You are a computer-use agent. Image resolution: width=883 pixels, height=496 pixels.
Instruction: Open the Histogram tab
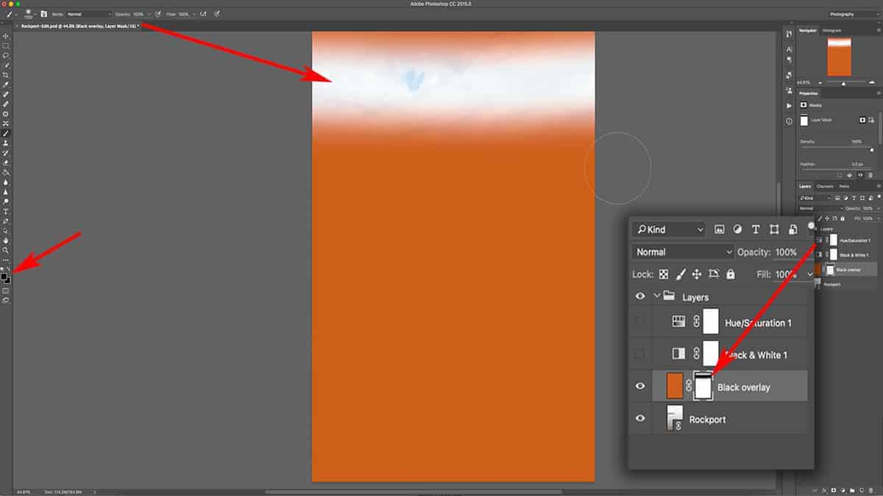[x=832, y=30]
